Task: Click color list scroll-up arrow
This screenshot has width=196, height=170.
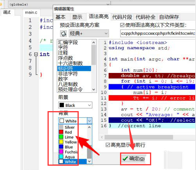Action: (x=89, y=127)
